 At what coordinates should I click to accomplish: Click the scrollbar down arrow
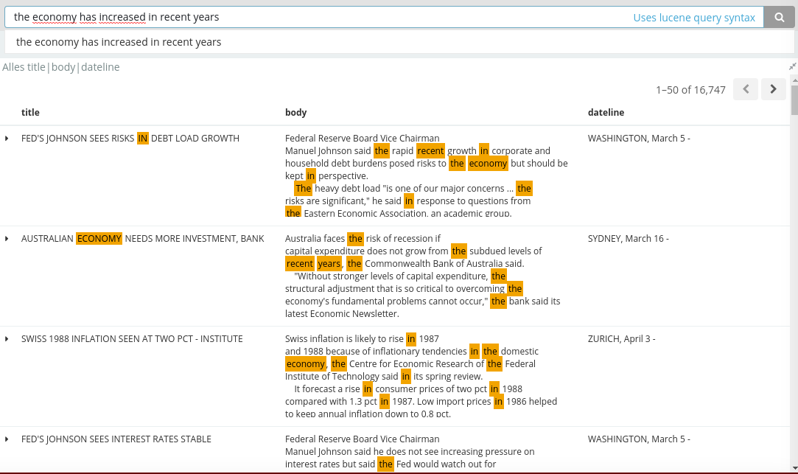click(x=794, y=467)
